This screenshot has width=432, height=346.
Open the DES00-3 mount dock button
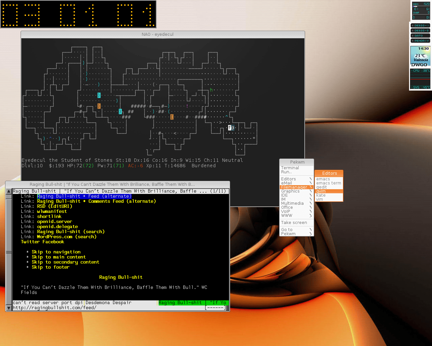pos(420,30)
